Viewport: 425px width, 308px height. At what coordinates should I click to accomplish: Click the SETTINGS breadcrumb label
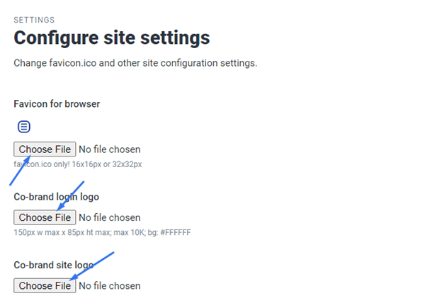coord(34,20)
